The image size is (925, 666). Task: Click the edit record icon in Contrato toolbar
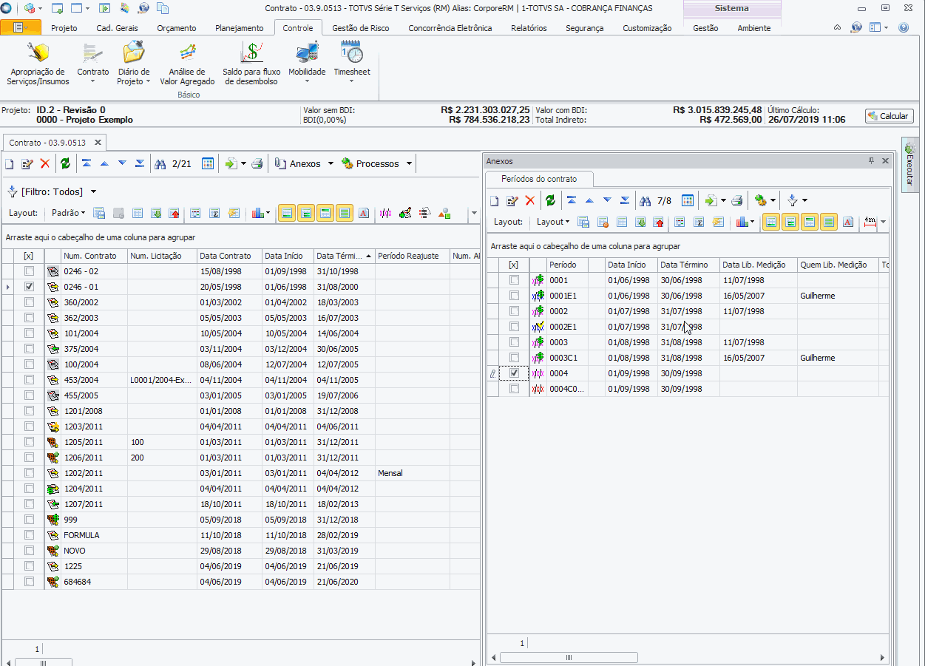pos(27,164)
